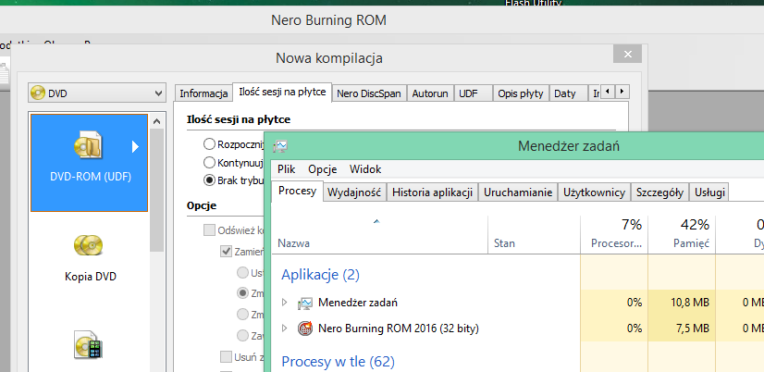Select the Procesy tab

coord(297,192)
